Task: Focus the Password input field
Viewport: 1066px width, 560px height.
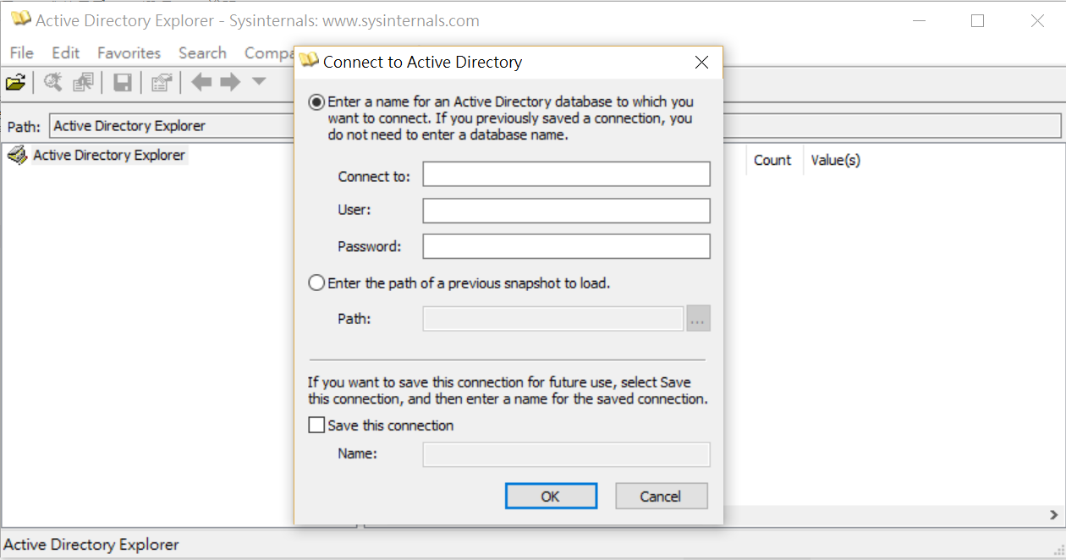Action: [566, 246]
